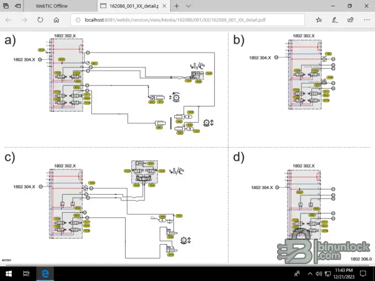
Task: Click the '1802 302.X' label in diagram c)
Action: click(65, 166)
